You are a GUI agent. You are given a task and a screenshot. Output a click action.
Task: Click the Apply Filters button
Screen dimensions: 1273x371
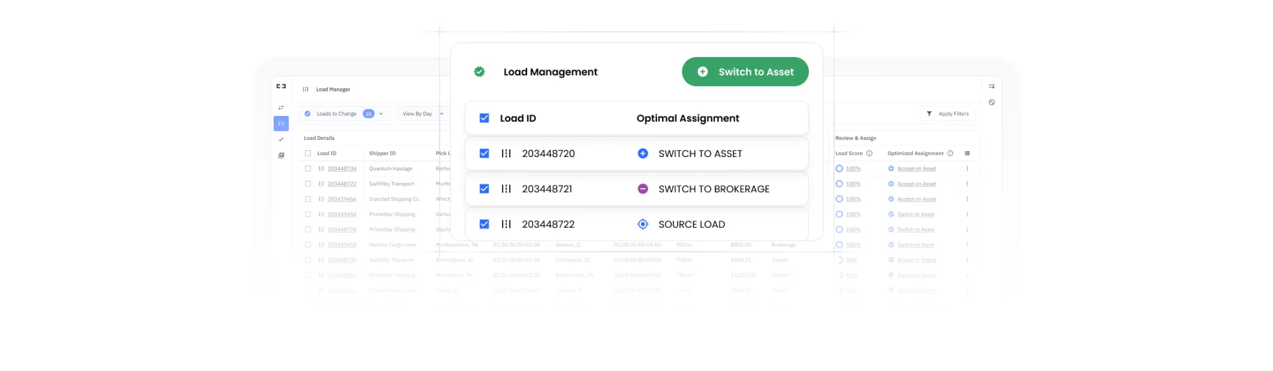[x=947, y=114]
